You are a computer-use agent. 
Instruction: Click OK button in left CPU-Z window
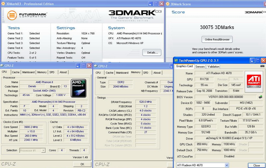pyautogui.click(x=82, y=164)
